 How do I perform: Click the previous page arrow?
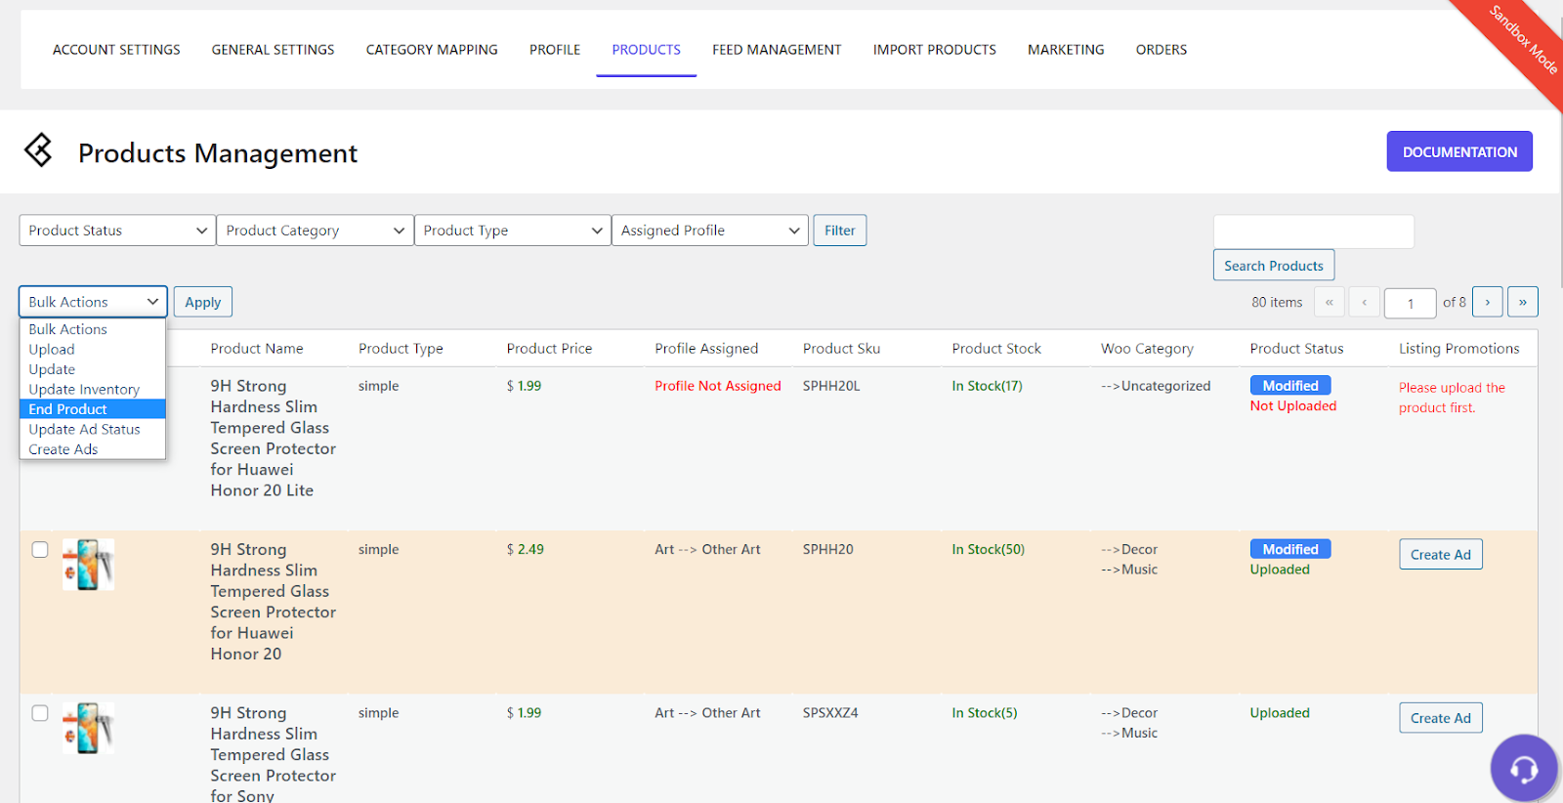click(x=1364, y=302)
